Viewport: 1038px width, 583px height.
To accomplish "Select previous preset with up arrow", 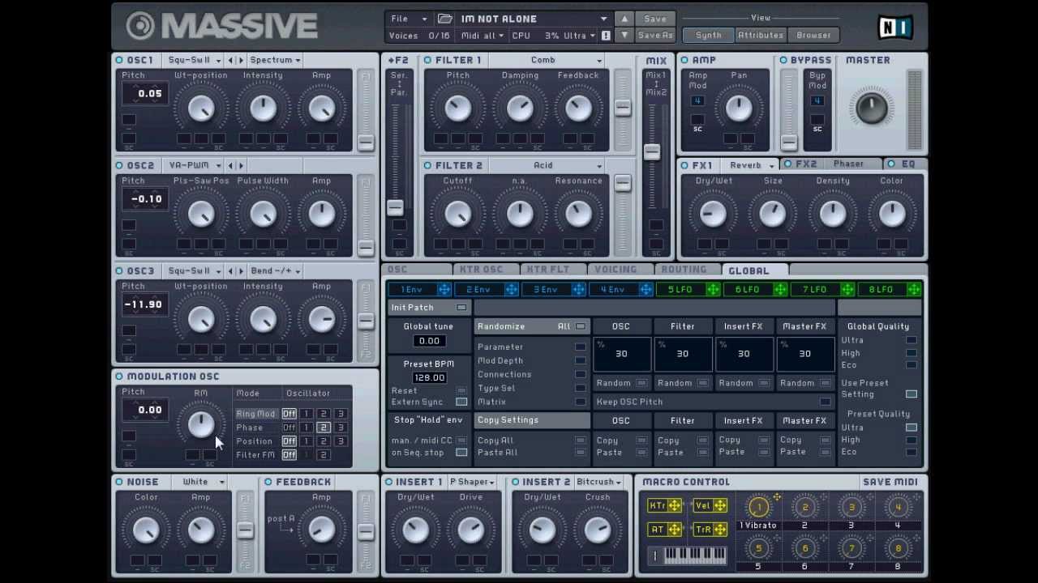I will (x=624, y=19).
